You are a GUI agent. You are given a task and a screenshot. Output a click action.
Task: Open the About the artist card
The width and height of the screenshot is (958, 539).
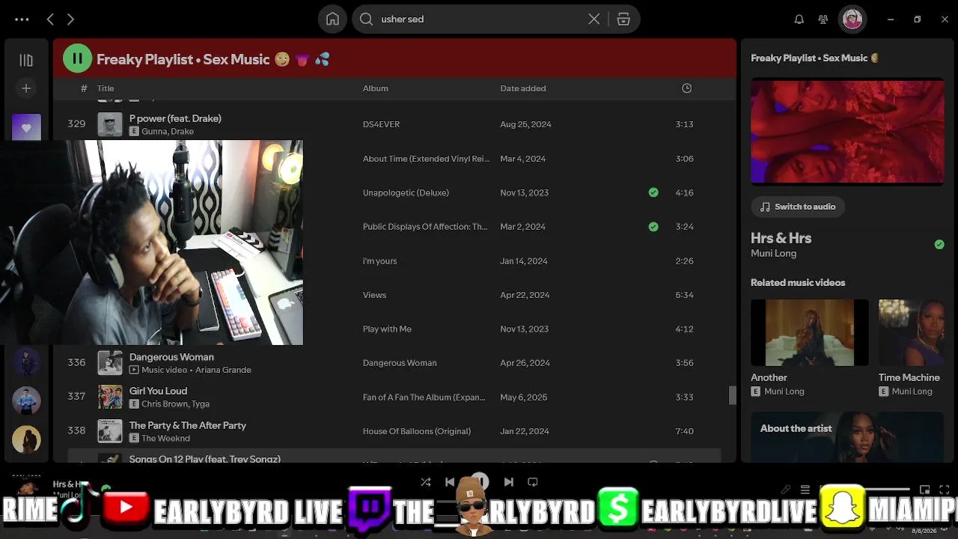(847, 437)
